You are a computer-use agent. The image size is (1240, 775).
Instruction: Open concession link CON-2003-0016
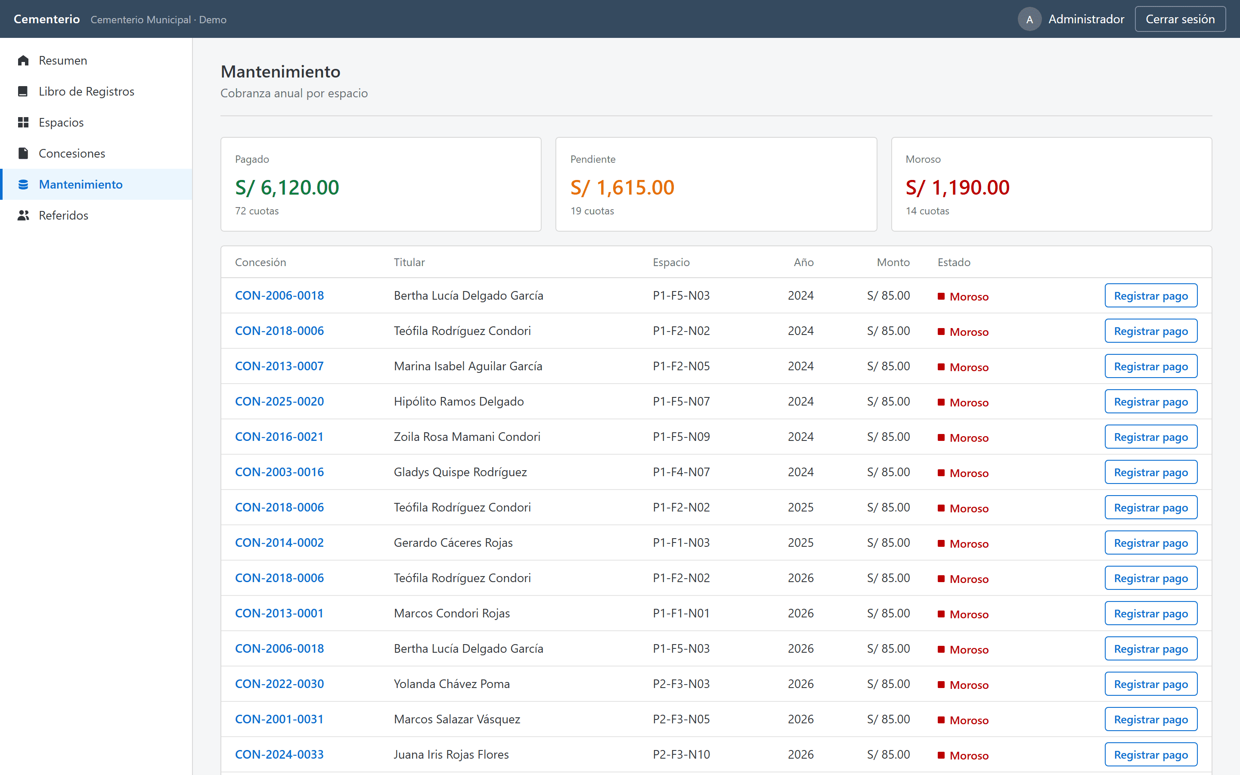[x=279, y=472]
